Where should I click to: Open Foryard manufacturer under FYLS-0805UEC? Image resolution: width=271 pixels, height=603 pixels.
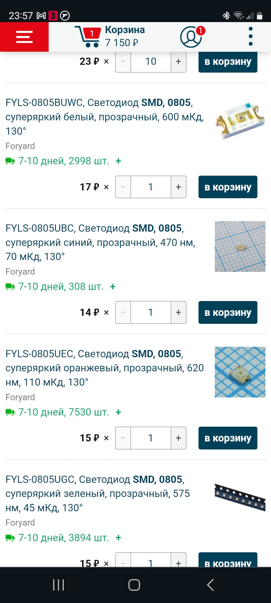[x=20, y=397]
